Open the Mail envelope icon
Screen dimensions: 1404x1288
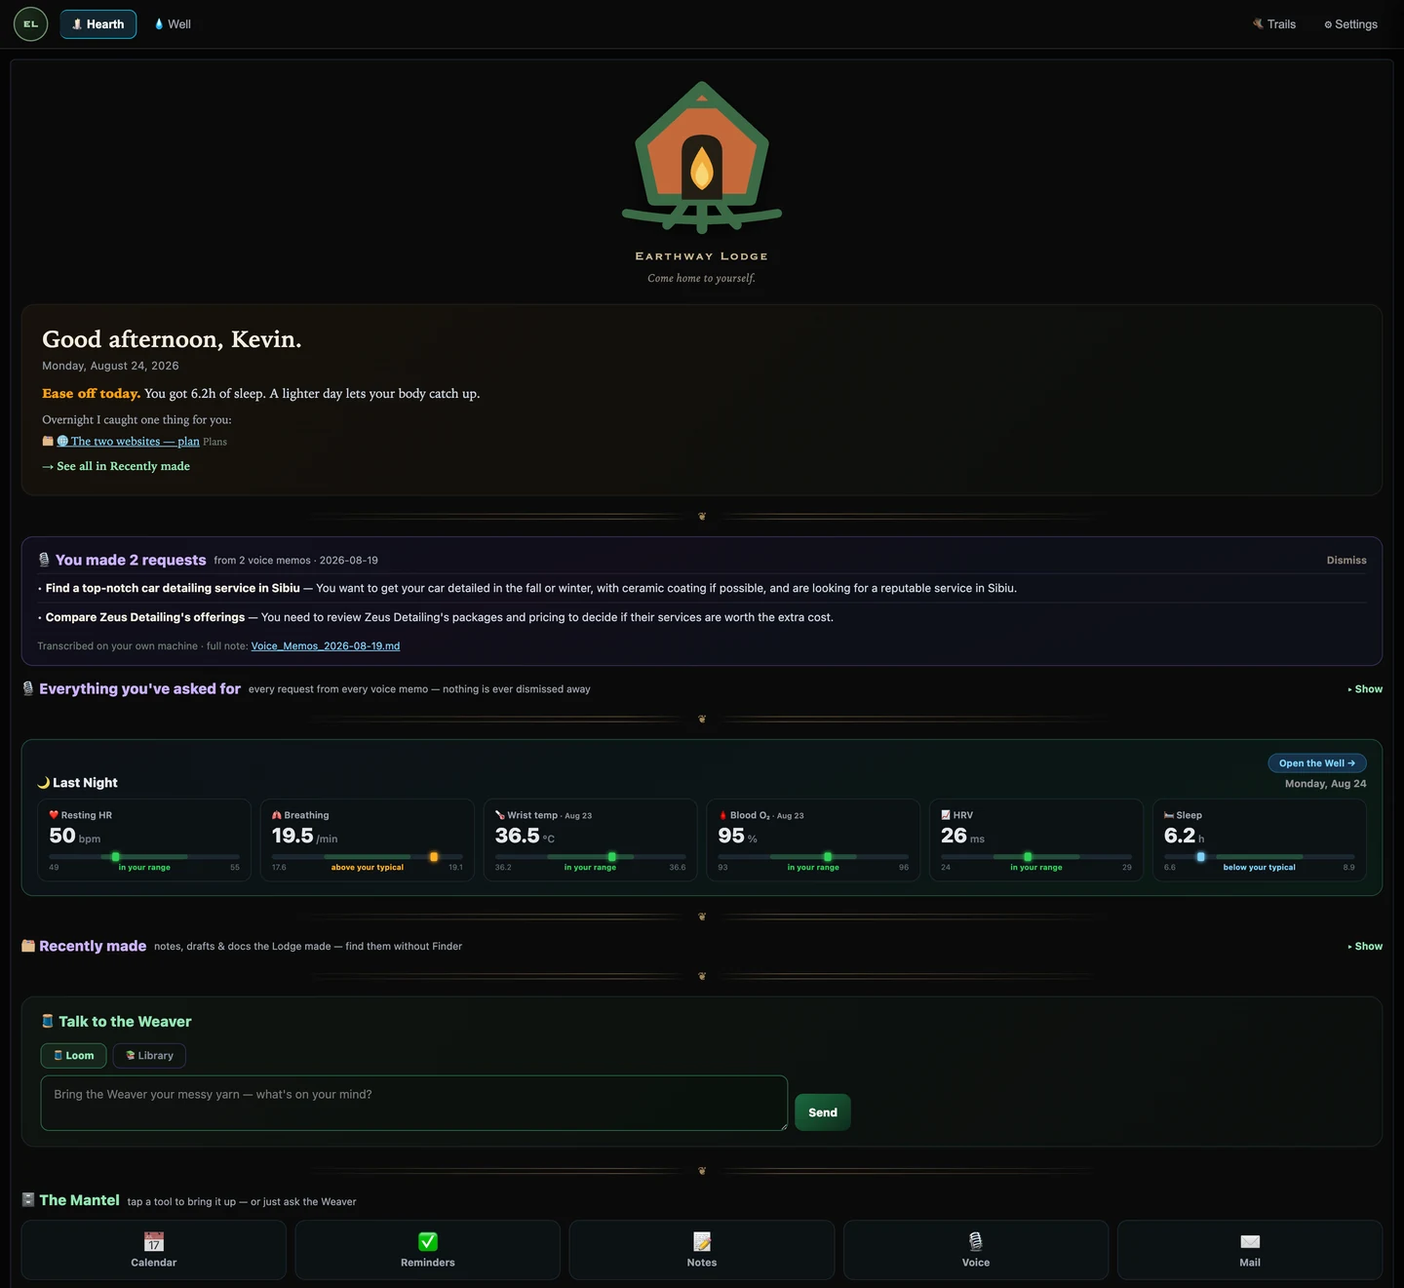click(1250, 1241)
